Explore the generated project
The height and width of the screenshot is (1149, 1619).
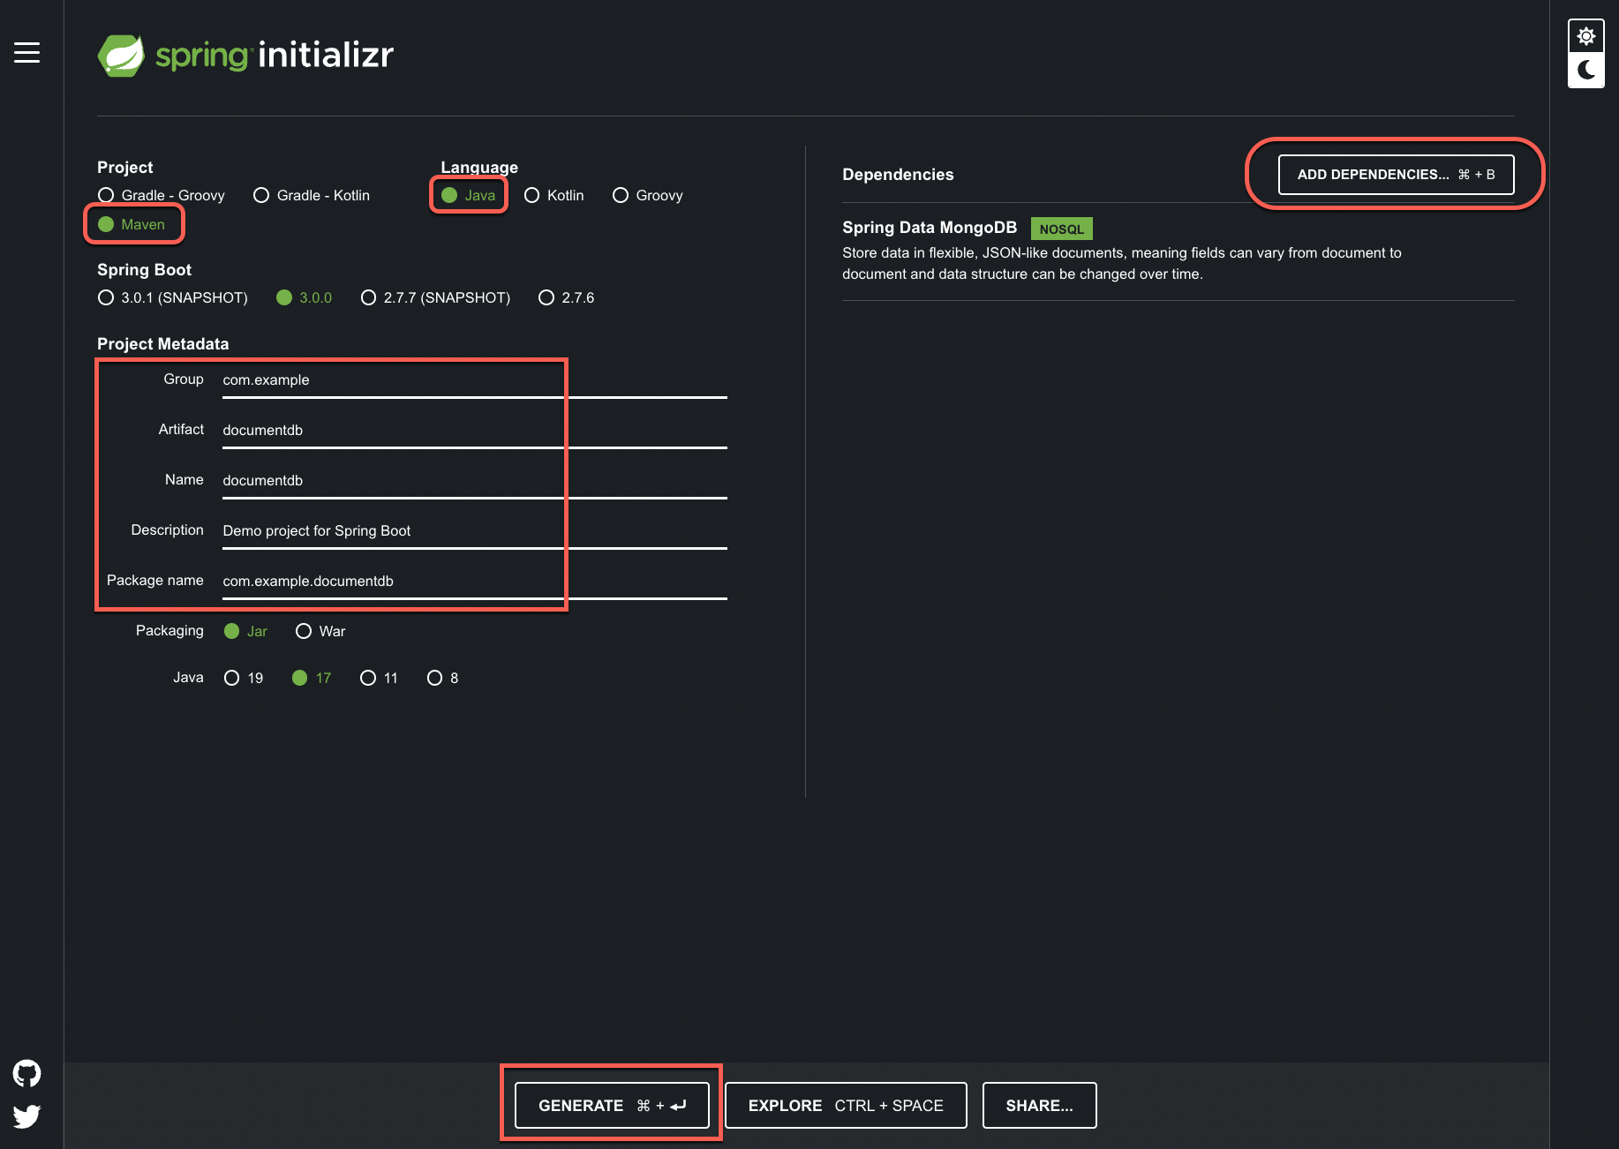point(846,1105)
